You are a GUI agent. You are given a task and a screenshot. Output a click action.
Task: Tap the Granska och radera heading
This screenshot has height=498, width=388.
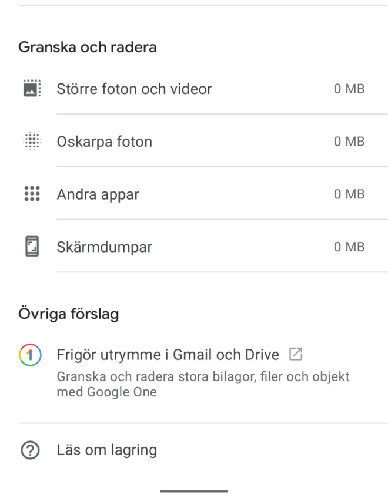coord(88,48)
